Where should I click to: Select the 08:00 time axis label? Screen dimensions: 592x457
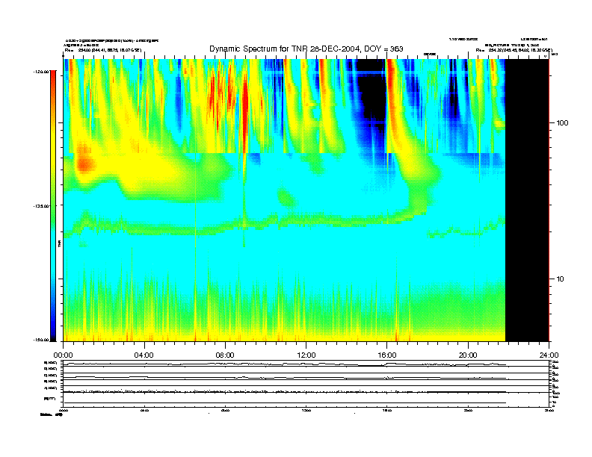tap(225, 355)
